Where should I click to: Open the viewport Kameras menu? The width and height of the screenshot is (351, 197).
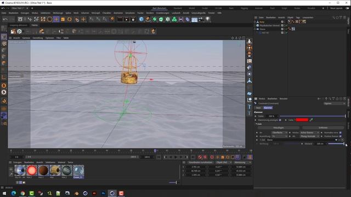click(x=26, y=38)
